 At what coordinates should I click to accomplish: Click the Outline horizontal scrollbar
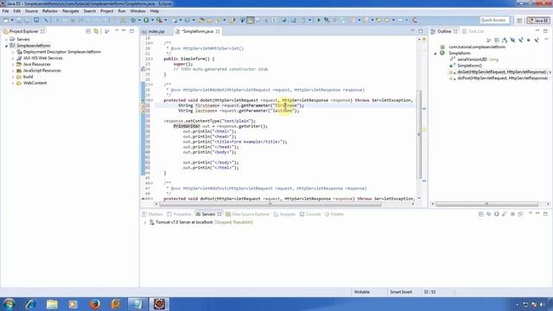(486, 204)
